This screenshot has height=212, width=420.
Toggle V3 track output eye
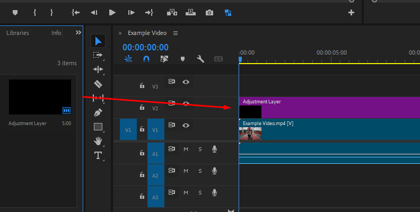pos(186,82)
